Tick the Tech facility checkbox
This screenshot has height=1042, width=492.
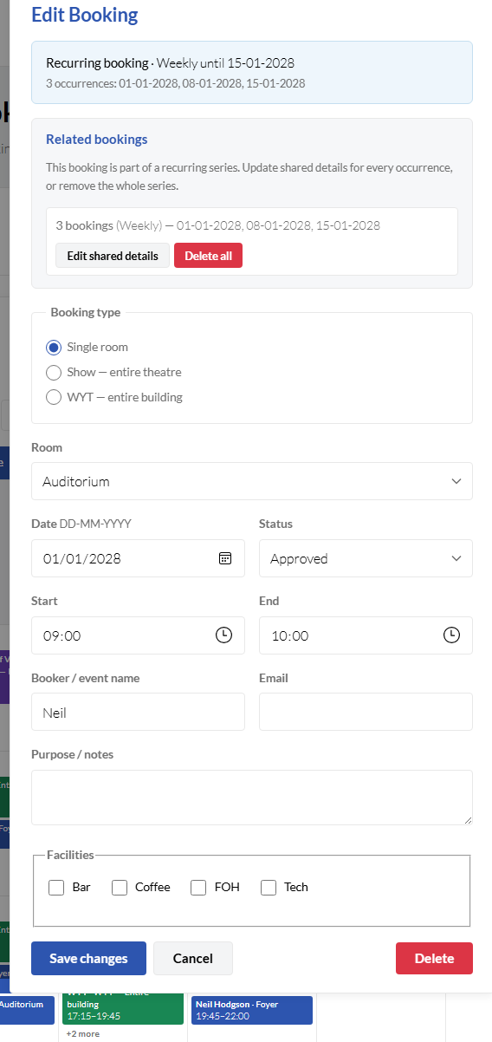269,888
